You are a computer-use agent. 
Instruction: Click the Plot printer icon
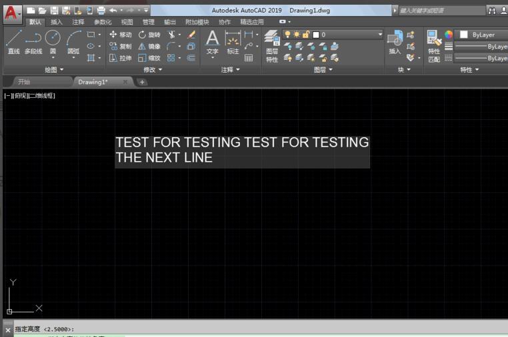coord(101,11)
